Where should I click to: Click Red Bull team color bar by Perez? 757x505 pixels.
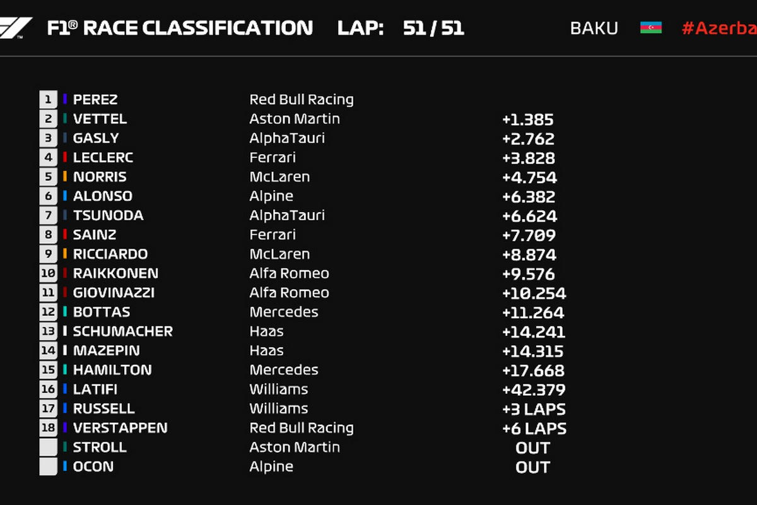(65, 99)
